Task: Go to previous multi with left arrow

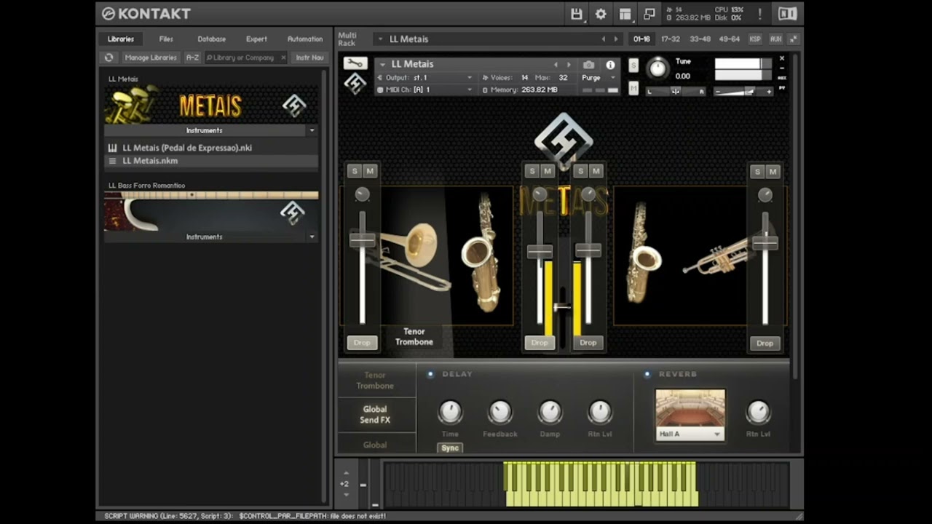Action: coord(603,39)
